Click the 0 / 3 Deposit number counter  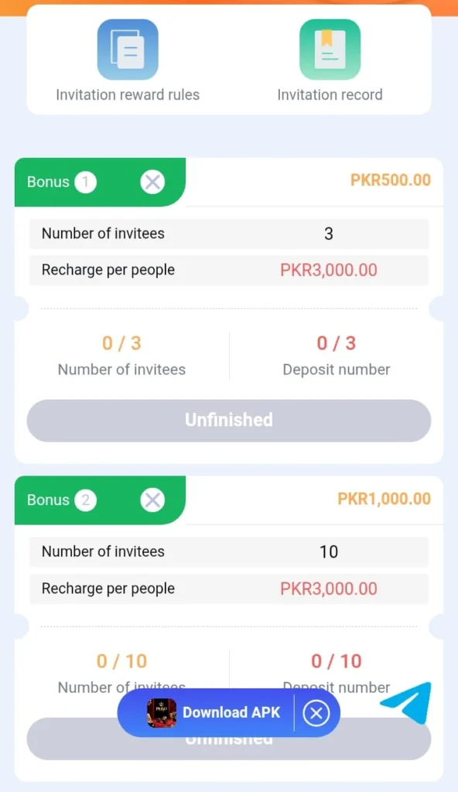coord(337,355)
